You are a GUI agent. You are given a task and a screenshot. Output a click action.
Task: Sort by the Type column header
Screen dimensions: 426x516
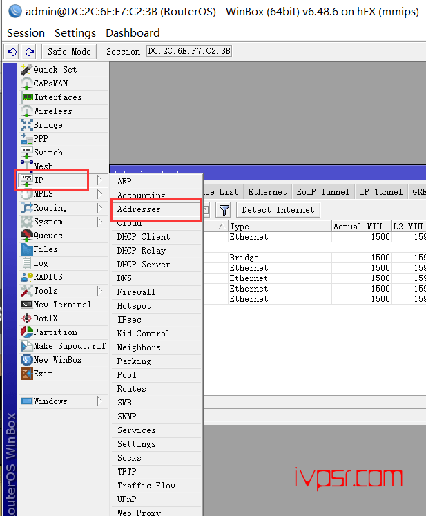click(280, 227)
